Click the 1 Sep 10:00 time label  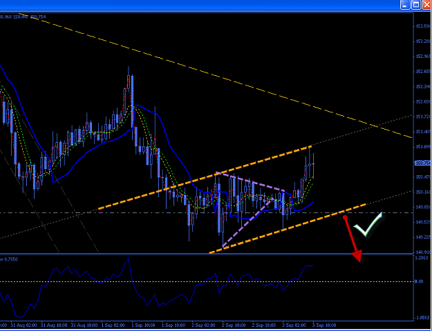tap(143, 325)
